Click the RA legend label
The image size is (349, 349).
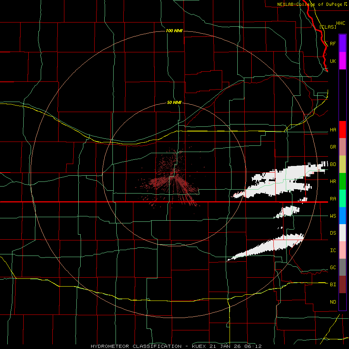tap(333, 199)
